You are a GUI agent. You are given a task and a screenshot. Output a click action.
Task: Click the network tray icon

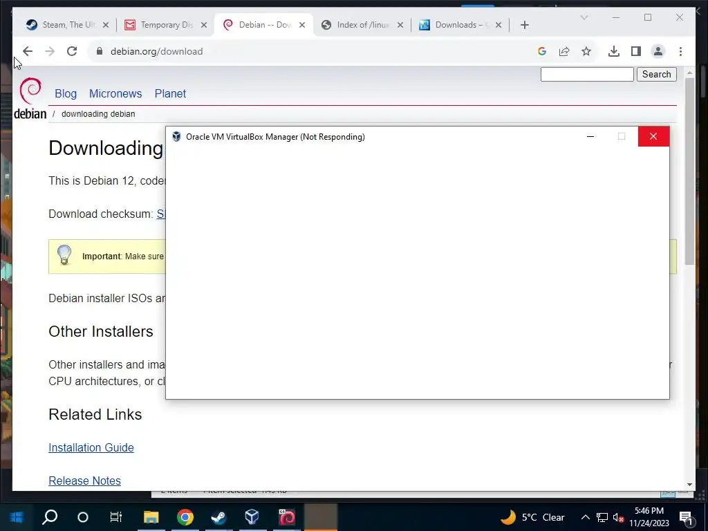pos(602,517)
